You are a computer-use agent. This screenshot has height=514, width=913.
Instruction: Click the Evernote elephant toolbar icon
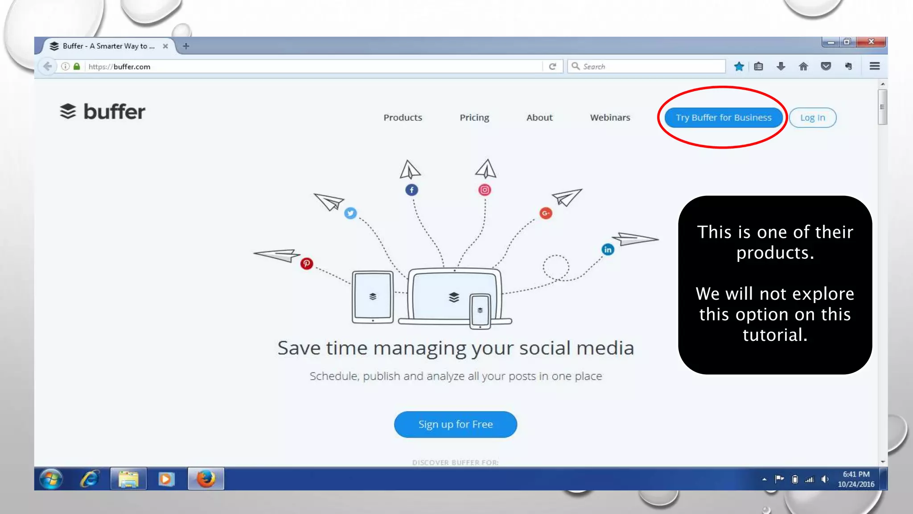[848, 66]
